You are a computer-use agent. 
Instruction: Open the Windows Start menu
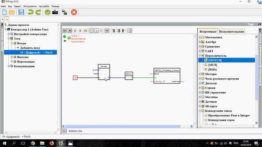(x=5, y=143)
